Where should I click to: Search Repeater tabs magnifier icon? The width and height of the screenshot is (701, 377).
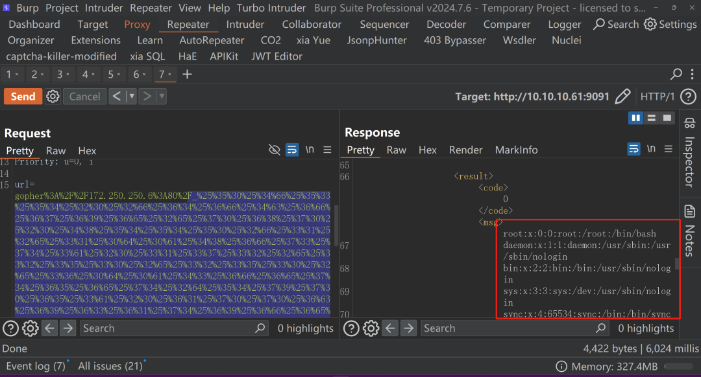676,74
